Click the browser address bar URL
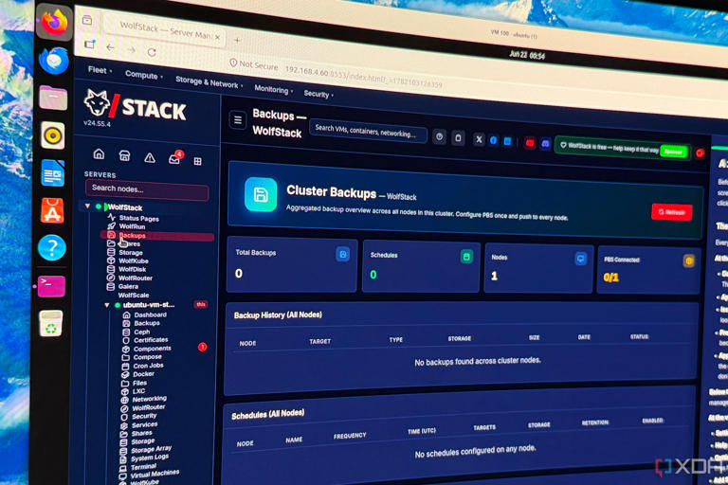The height and width of the screenshot is (485, 728). (363, 77)
